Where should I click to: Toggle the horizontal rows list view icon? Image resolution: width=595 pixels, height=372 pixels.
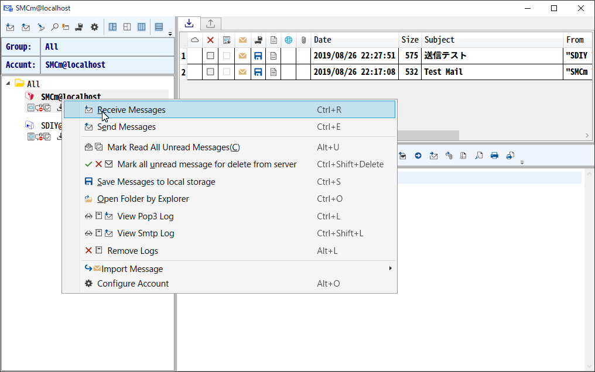(x=159, y=27)
